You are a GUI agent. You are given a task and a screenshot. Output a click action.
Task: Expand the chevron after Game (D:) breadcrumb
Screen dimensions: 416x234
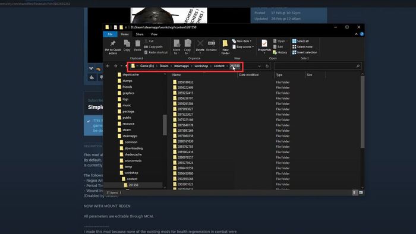pyautogui.click(x=156, y=66)
